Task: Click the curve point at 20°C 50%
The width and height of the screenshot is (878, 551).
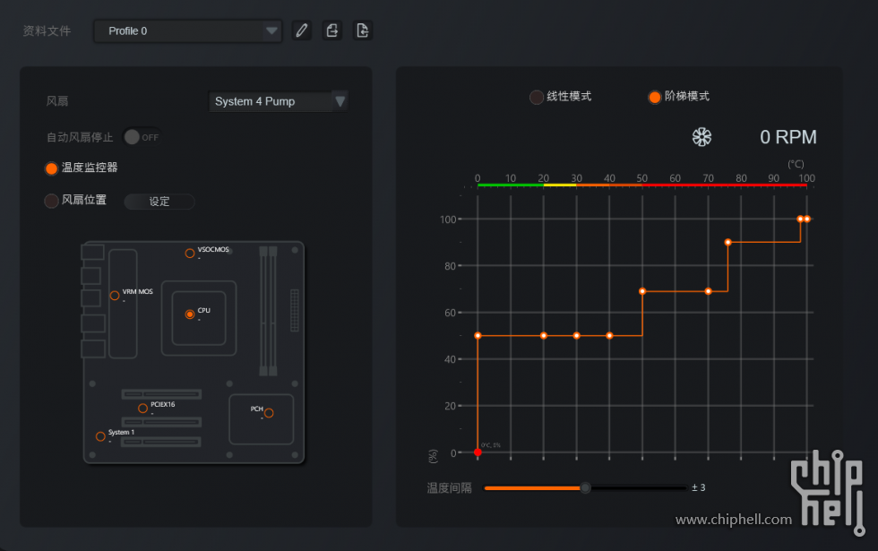Action: click(x=544, y=335)
